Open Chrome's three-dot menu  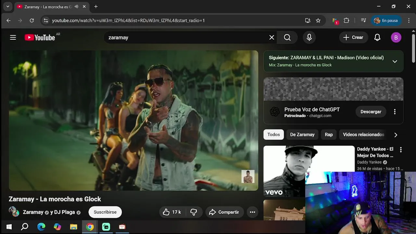point(409,20)
